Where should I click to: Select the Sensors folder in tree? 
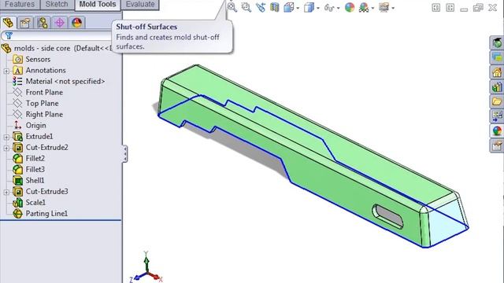click(x=38, y=60)
